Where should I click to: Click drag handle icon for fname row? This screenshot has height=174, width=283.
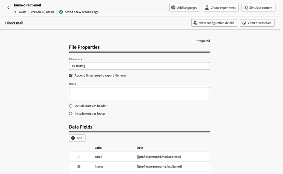point(79,166)
